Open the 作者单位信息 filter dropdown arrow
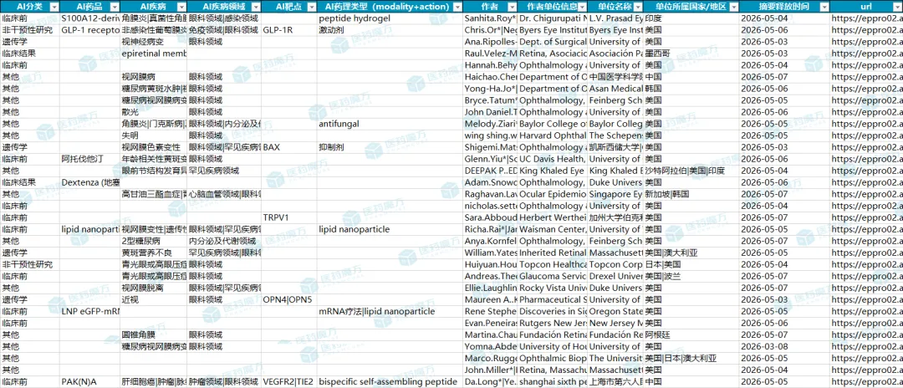 [x=580, y=7]
